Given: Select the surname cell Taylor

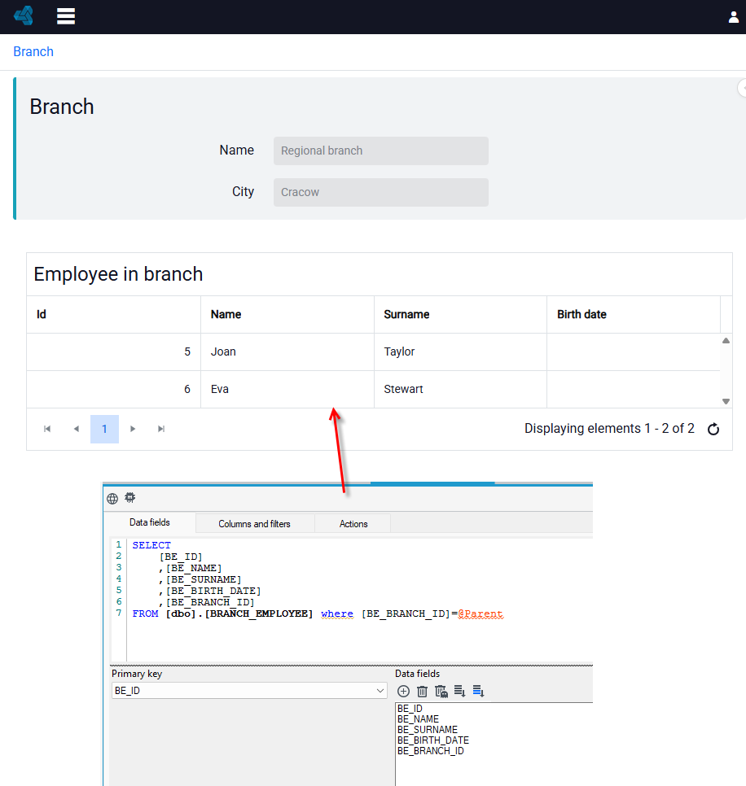Looking at the screenshot, I should click(x=460, y=352).
